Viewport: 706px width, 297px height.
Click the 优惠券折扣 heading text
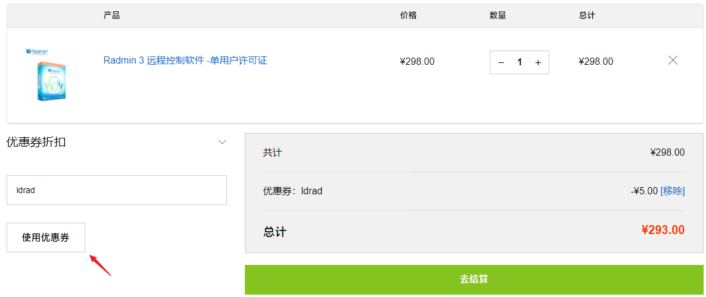click(36, 142)
